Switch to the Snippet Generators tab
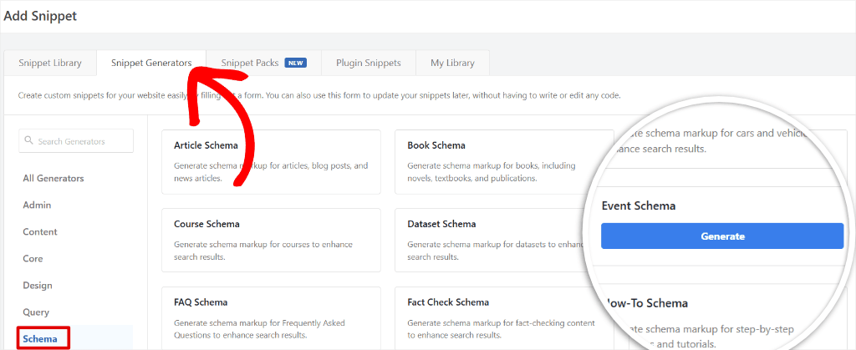This screenshot has height=350, width=856. [151, 63]
